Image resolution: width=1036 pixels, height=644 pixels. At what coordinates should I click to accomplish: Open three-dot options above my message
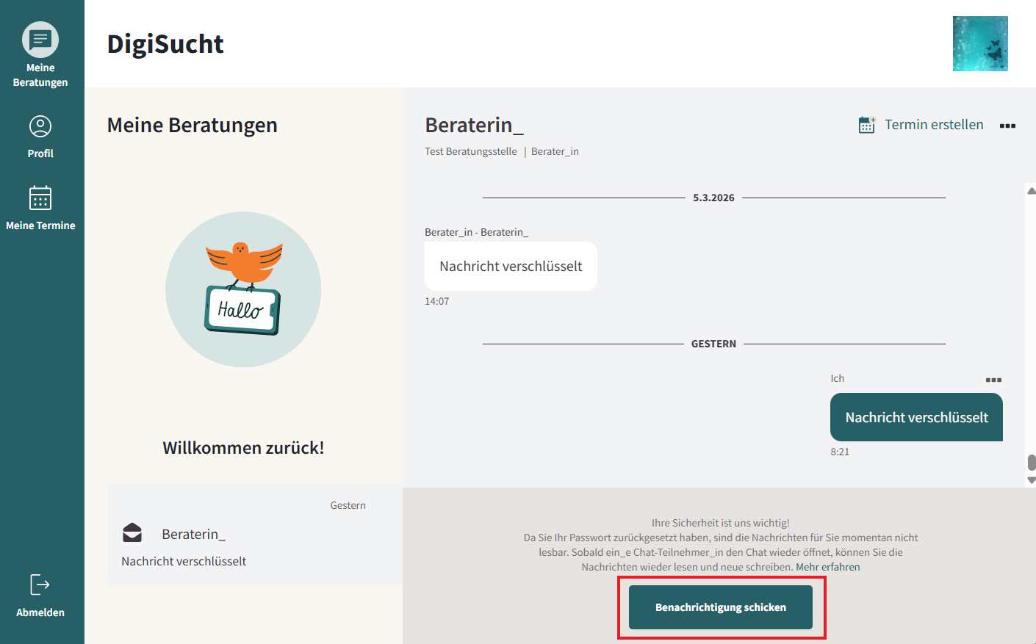pyautogui.click(x=993, y=380)
